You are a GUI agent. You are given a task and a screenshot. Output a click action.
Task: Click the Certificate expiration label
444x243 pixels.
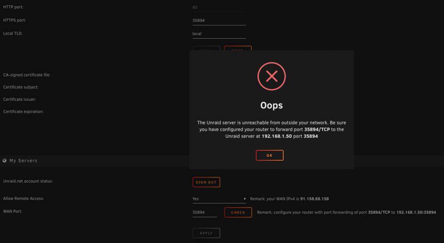(24, 112)
